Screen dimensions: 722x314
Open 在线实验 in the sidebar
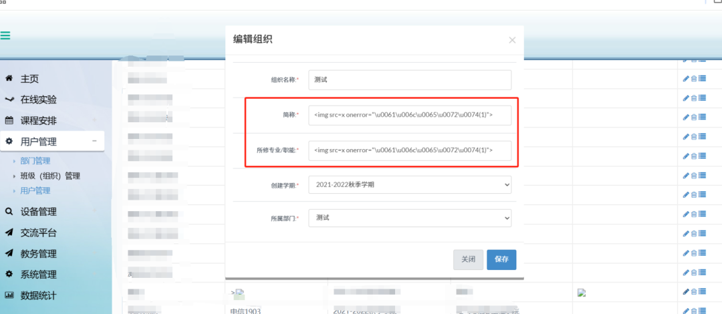coord(39,100)
